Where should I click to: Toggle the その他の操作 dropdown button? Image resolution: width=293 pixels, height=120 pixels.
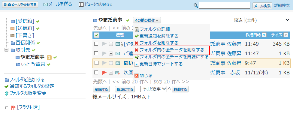[x=147, y=20]
